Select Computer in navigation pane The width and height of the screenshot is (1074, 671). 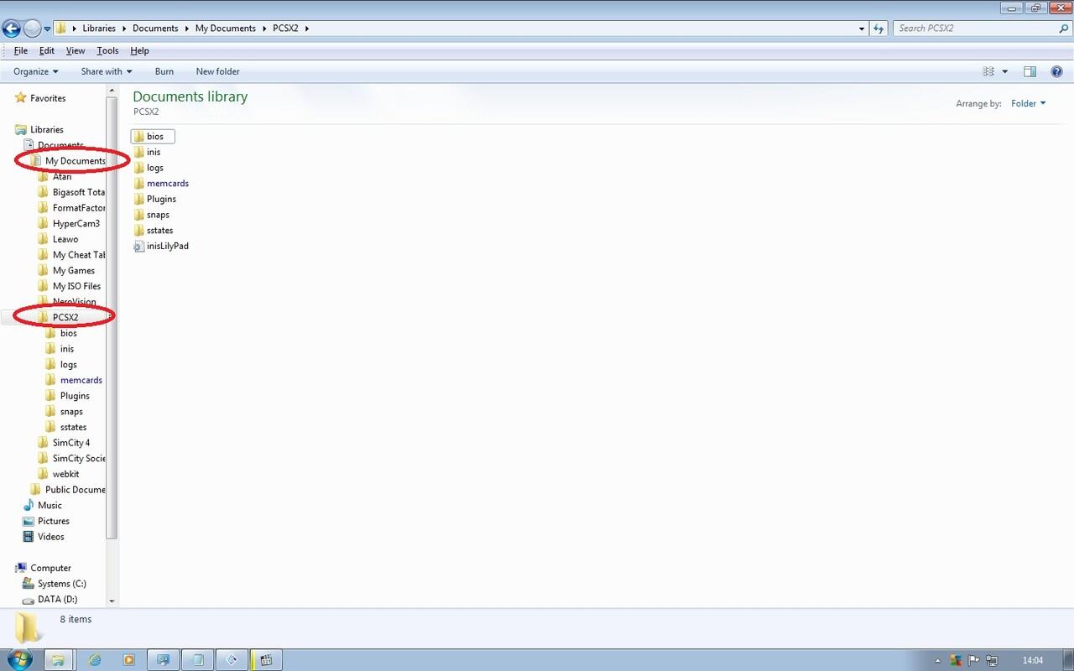(x=50, y=569)
